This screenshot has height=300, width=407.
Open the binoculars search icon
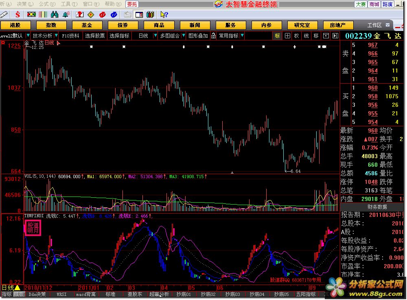[55, 15]
